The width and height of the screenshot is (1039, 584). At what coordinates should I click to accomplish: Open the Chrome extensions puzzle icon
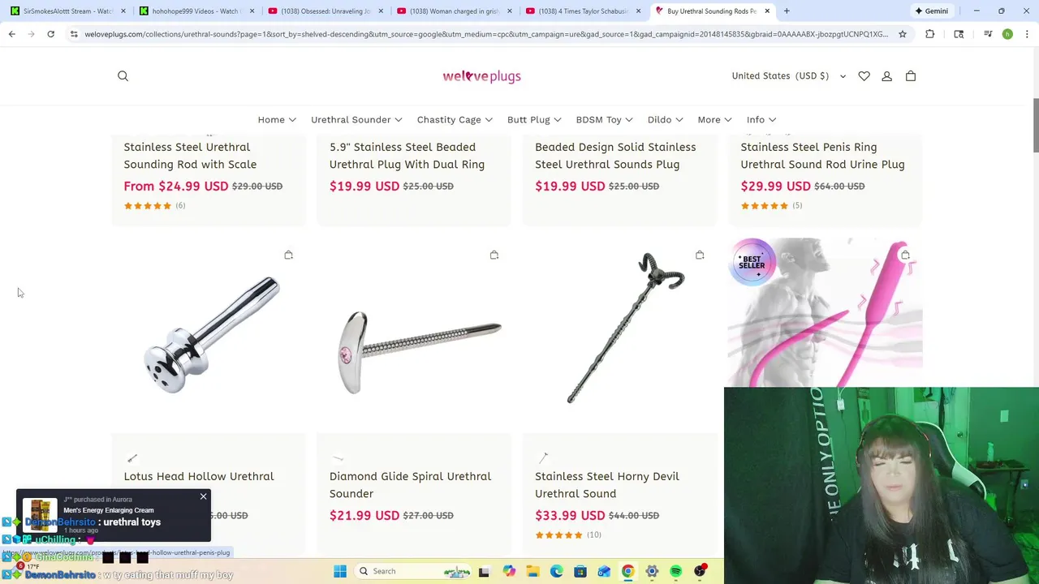[x=930, y=34]
